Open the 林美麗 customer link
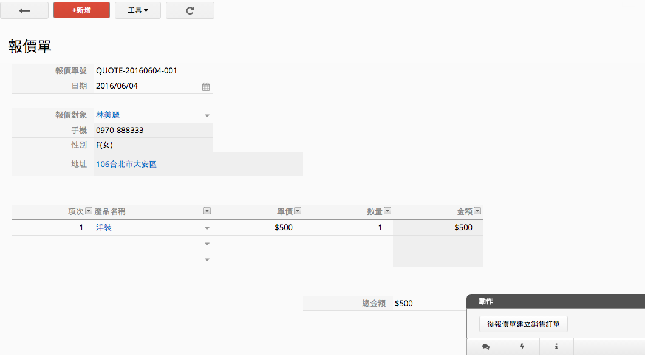 click(107, 115)
